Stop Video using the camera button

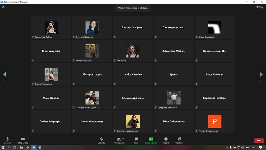[x=23, y=140]
